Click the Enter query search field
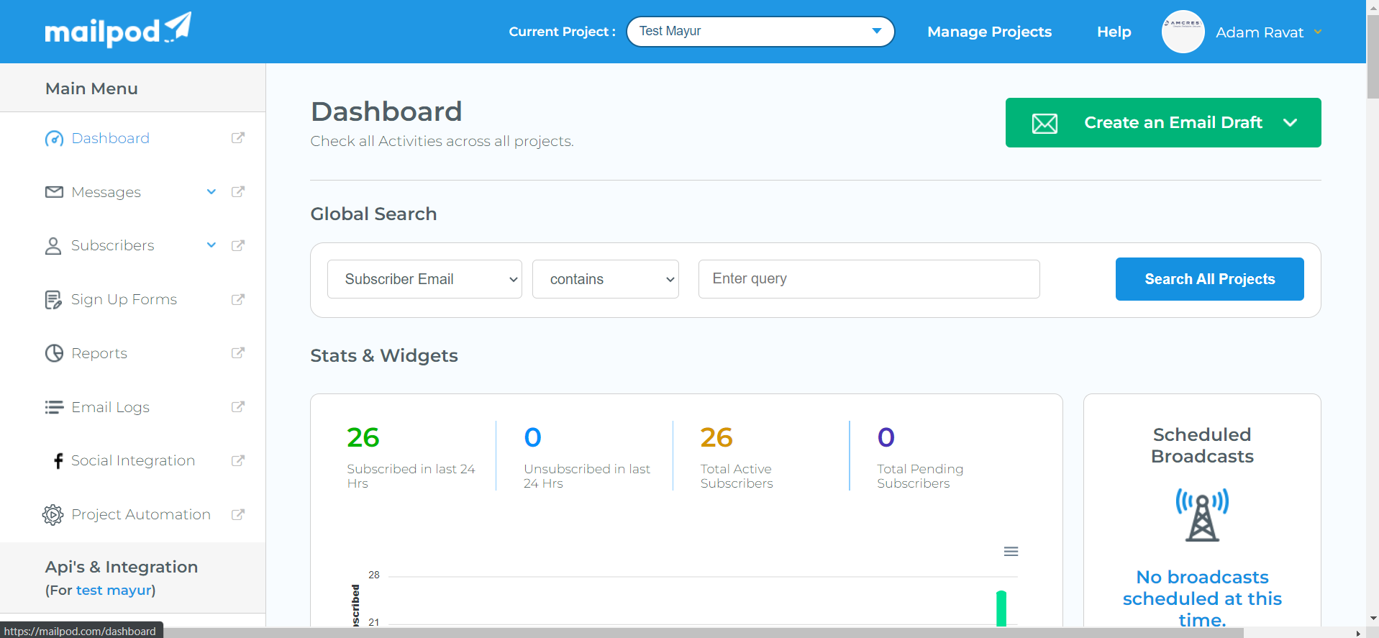 [868, 279]
